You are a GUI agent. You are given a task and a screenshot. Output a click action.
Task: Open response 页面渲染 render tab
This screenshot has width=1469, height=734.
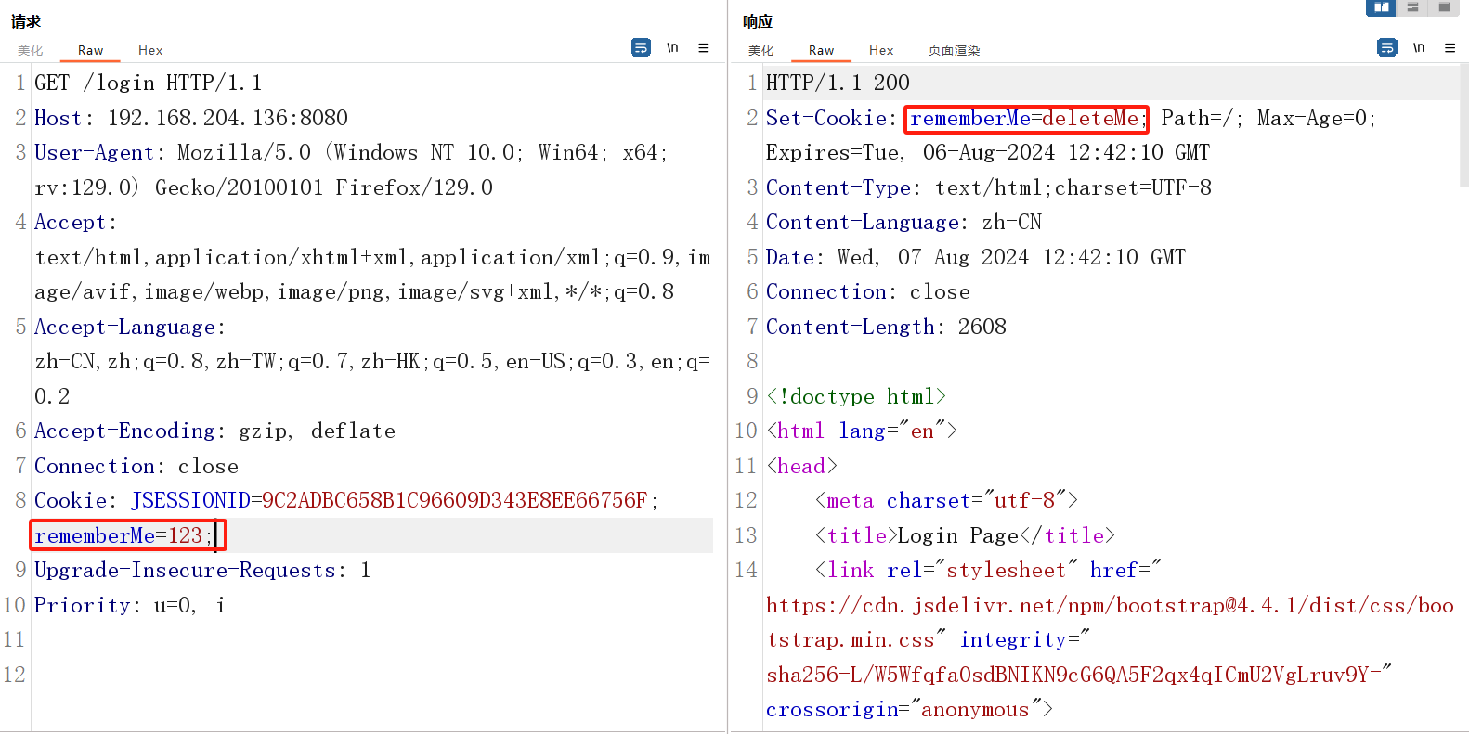coord(955,50)
